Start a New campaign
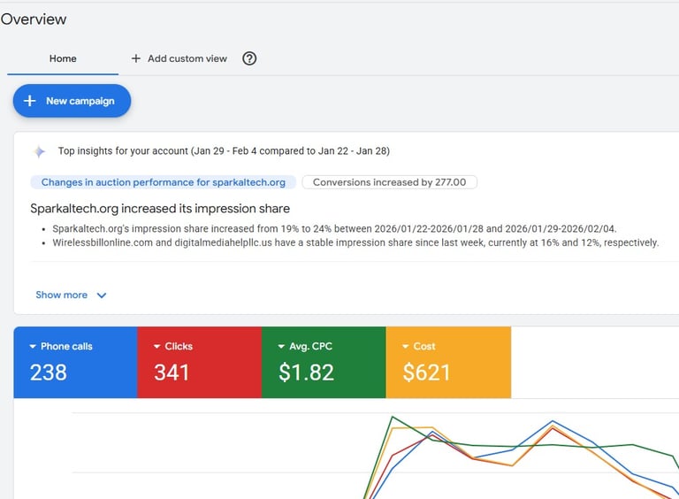Viewport: 679px width, 499px height. 72,101
